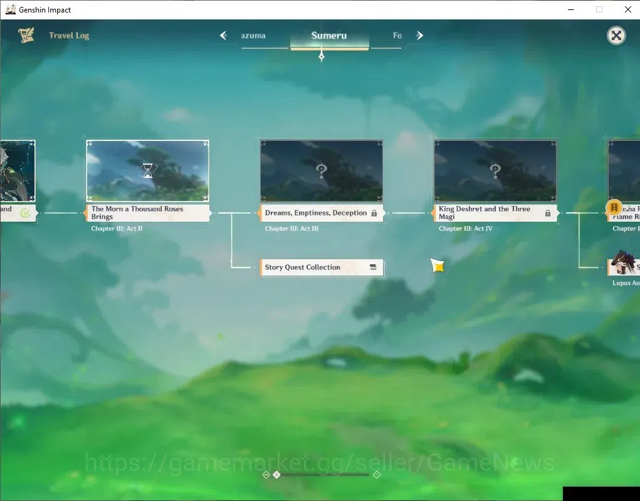Open the Story Quest Collection entry
Image resolution: width=640 pixels, height=501 pixels.
click(x=322, y=267)
